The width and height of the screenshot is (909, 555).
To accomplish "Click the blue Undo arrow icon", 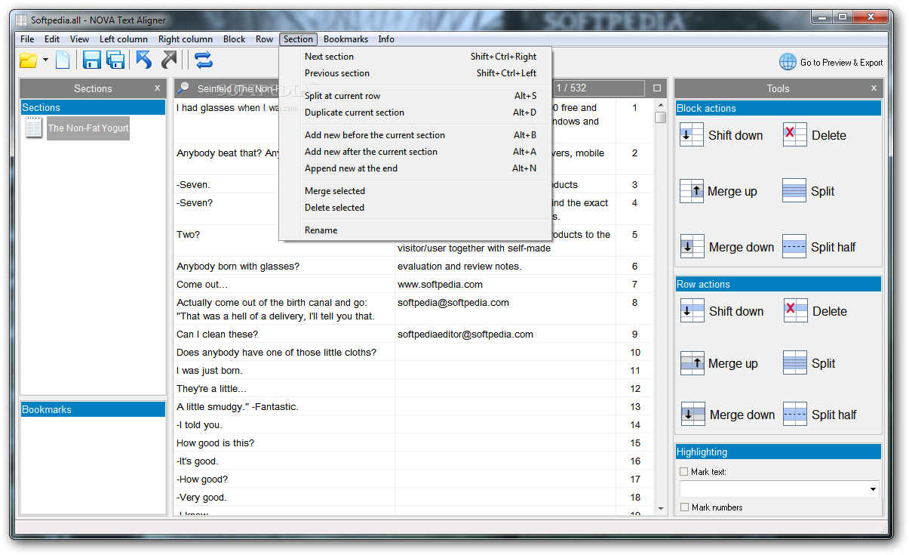I will click(x=144, y=60).
